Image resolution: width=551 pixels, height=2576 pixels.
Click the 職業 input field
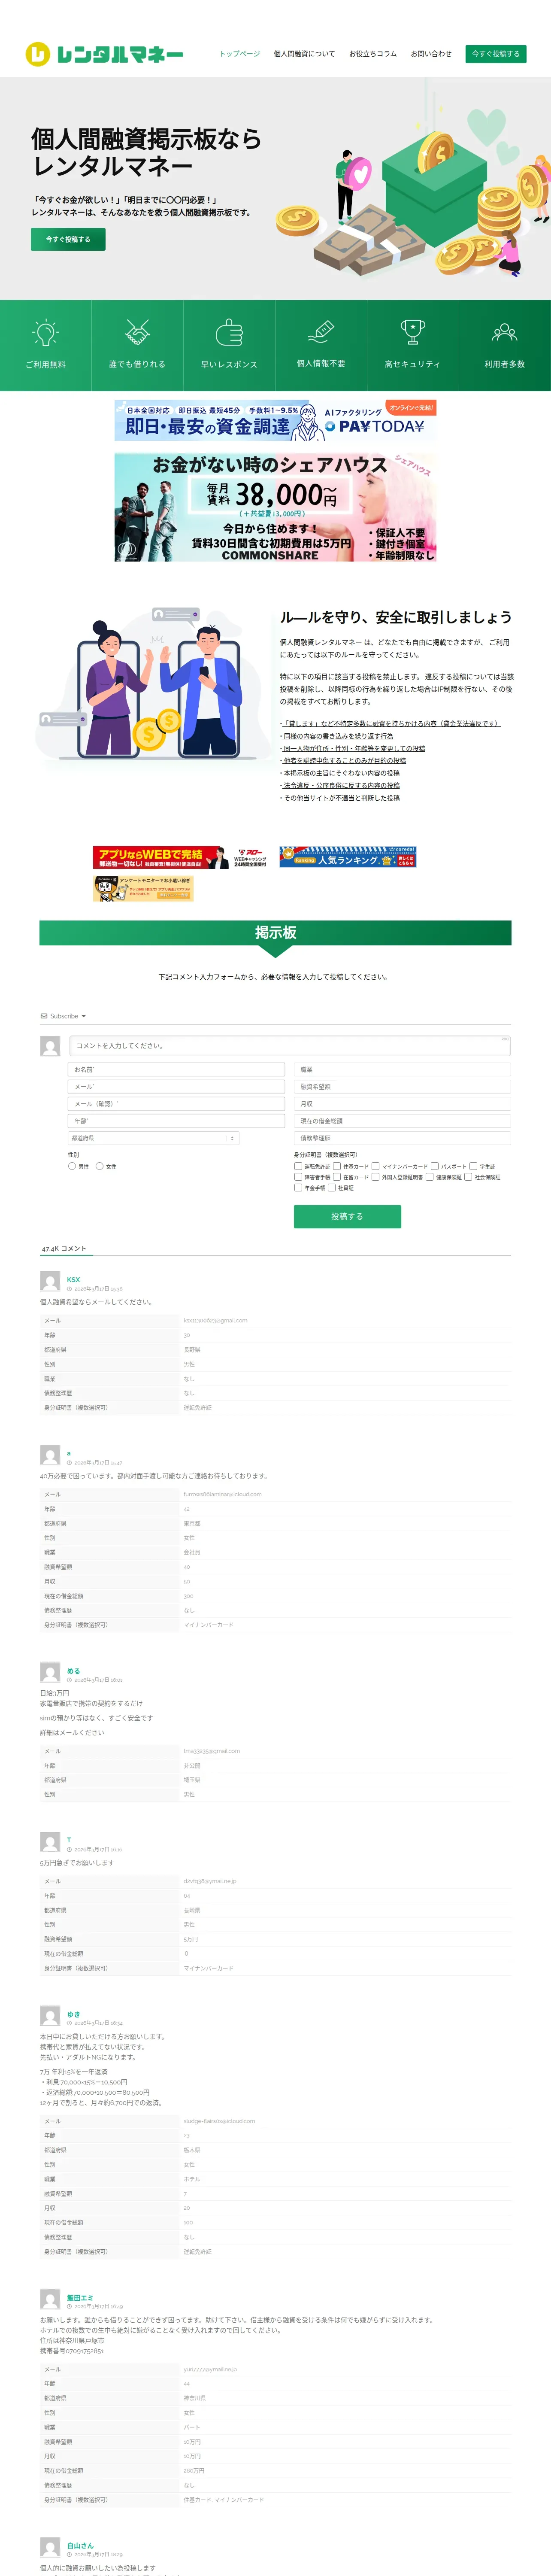(x=402, y=1070)
